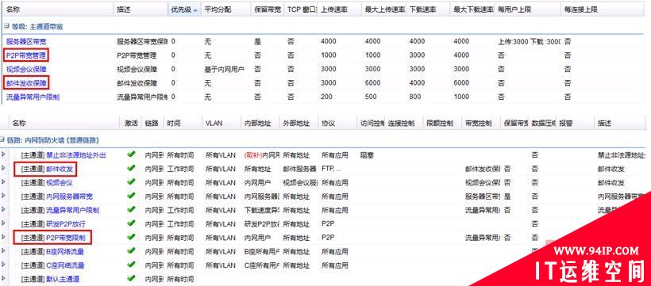The image size is (651, 286).
Task: Sort by the 激活 column header
Action: [131, 124]
